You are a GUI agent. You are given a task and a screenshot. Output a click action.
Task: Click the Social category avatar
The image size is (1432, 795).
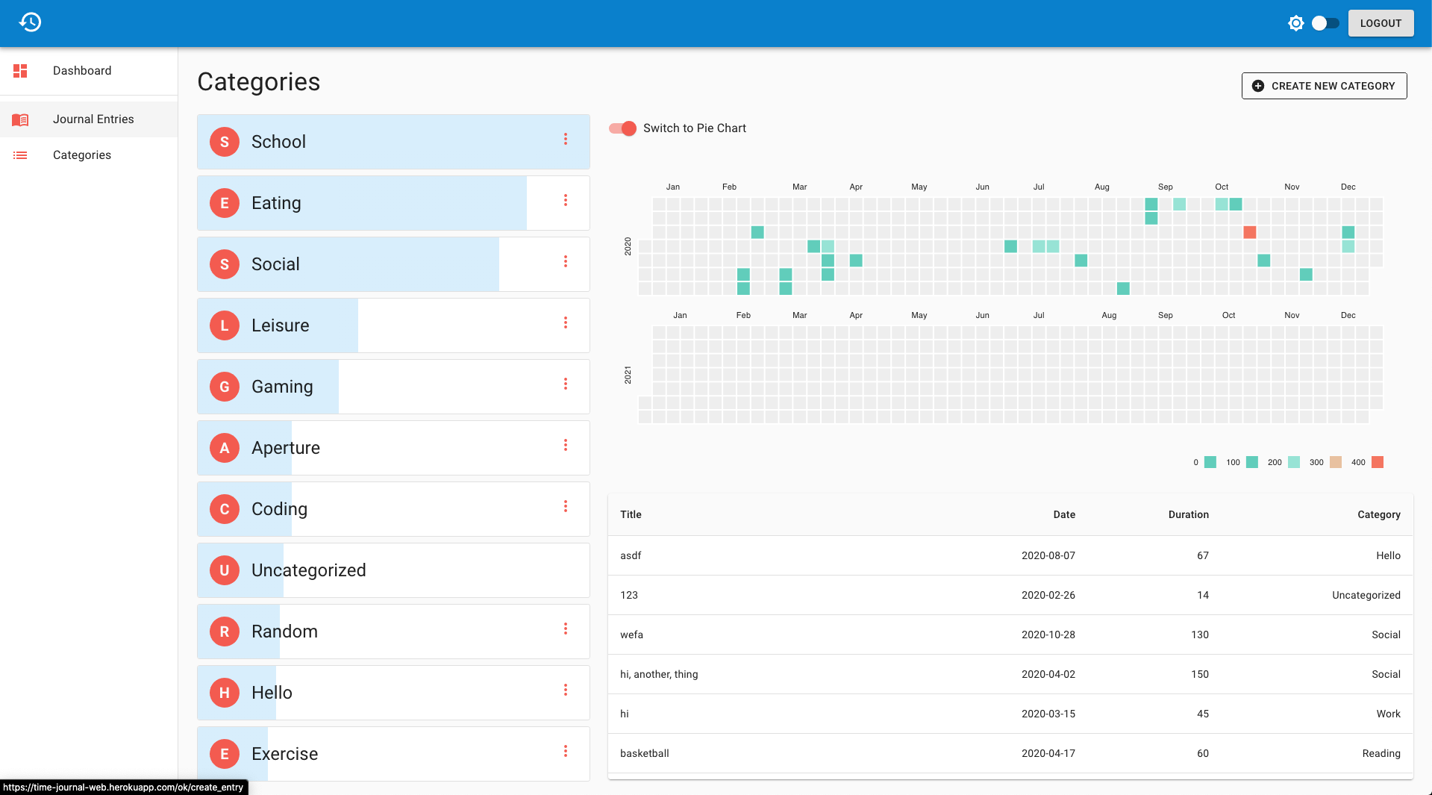pos(225,264)
